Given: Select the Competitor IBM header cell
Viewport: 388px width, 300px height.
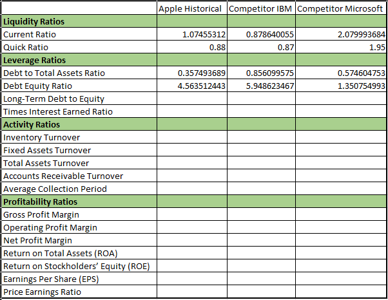Looking at the screenshot, I should tap(260, 9).
